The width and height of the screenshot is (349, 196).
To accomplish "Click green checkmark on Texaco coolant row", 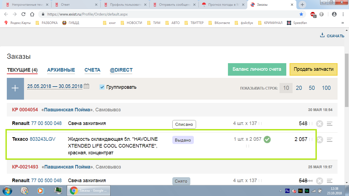I will [267, 140].
